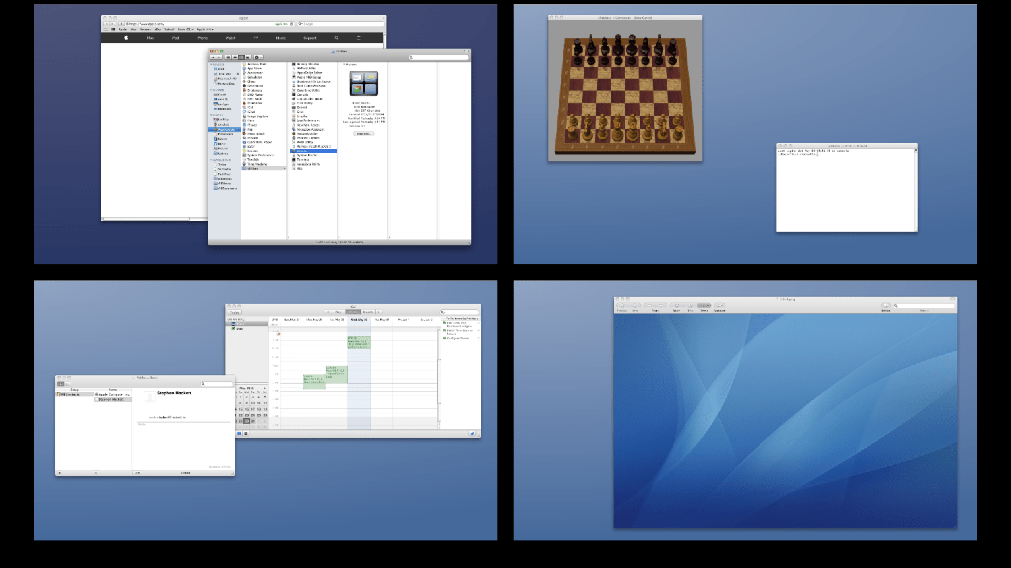Toggle the Home calendar checkbox in iCal
Screen dimensions: 1011x568
(x=233, y=324)
